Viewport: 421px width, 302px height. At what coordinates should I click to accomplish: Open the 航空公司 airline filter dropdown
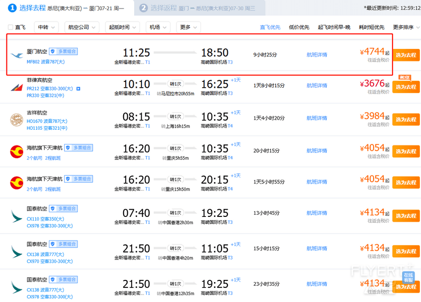click(x=82, y=27)
